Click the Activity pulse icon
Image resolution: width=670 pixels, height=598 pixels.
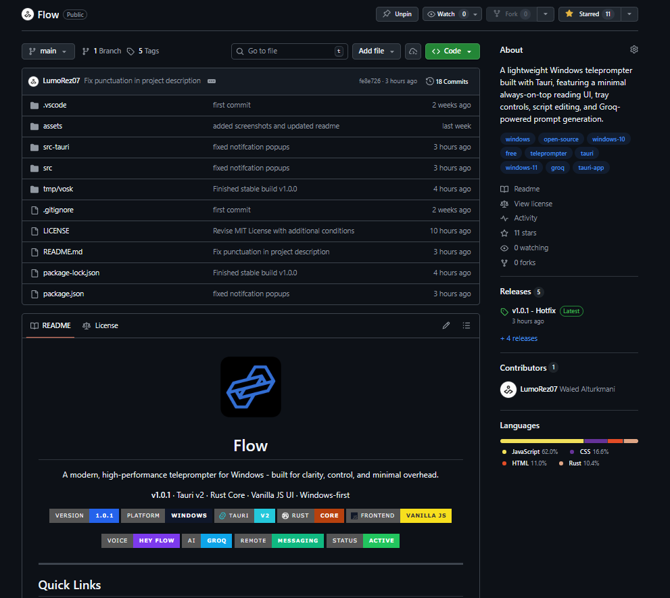tap(504, 218)
